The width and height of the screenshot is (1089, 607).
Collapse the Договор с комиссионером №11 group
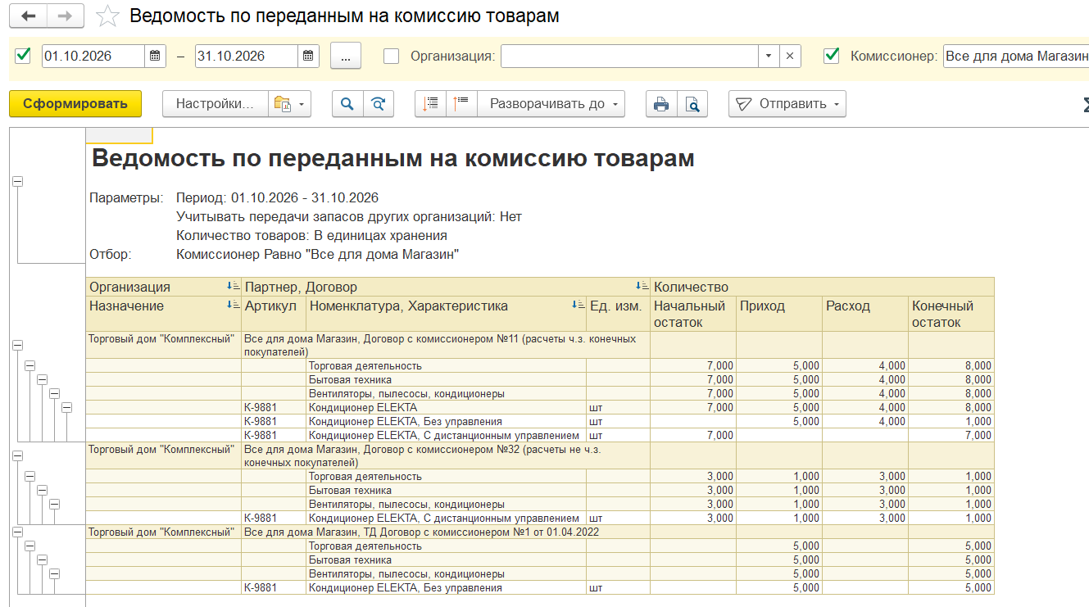[x=17, y=346]
